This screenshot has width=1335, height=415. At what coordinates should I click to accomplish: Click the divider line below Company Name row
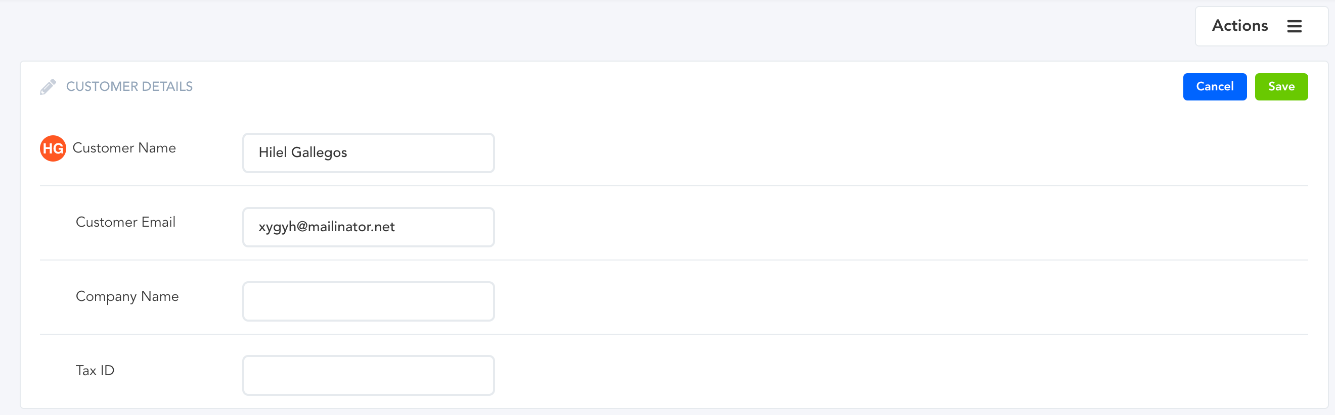tap(674, 334)
